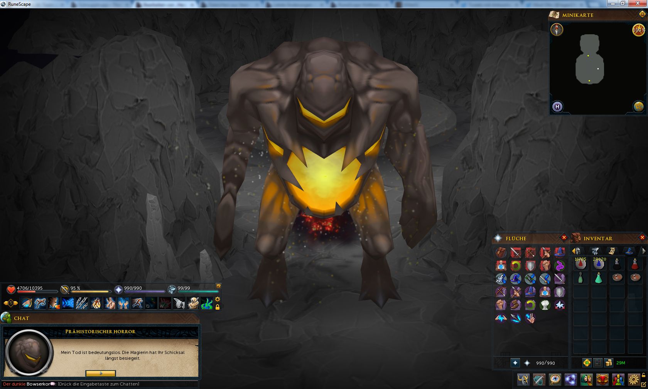Click the gold coin money pouch icon
The height and width of the screenshot is (389, 648).
point(608,363)
